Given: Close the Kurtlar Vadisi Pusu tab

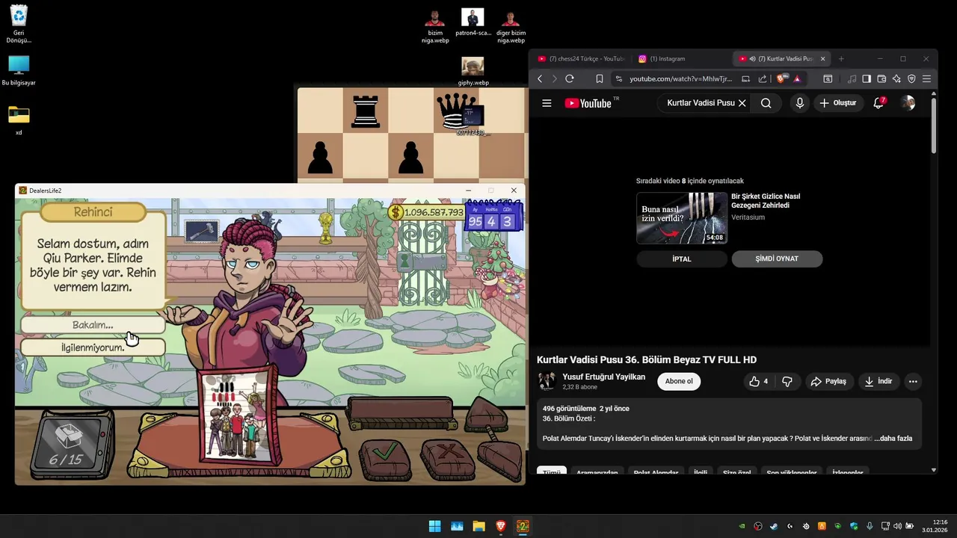Looking at the screenshot, I should pyautogui.click(x=823, y=58).
